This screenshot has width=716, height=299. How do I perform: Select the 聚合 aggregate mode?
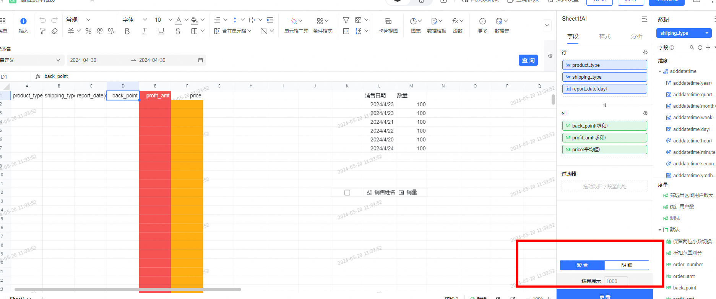click(x=582, y=265)
